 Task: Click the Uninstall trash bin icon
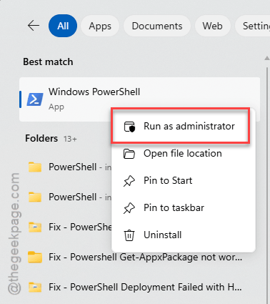point(129,235)
